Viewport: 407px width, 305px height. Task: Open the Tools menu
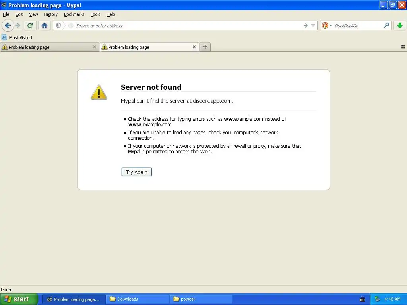[95, 15]
